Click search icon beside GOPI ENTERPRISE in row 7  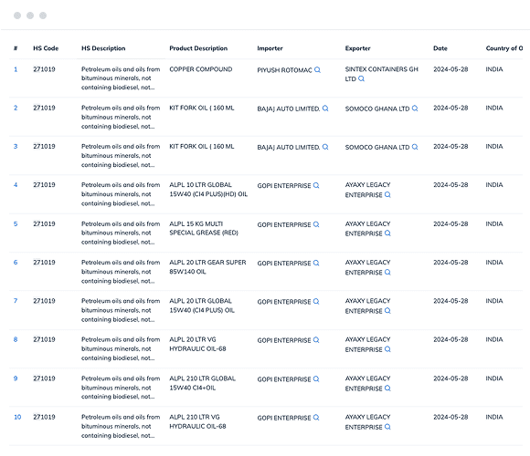coord(316,301)
